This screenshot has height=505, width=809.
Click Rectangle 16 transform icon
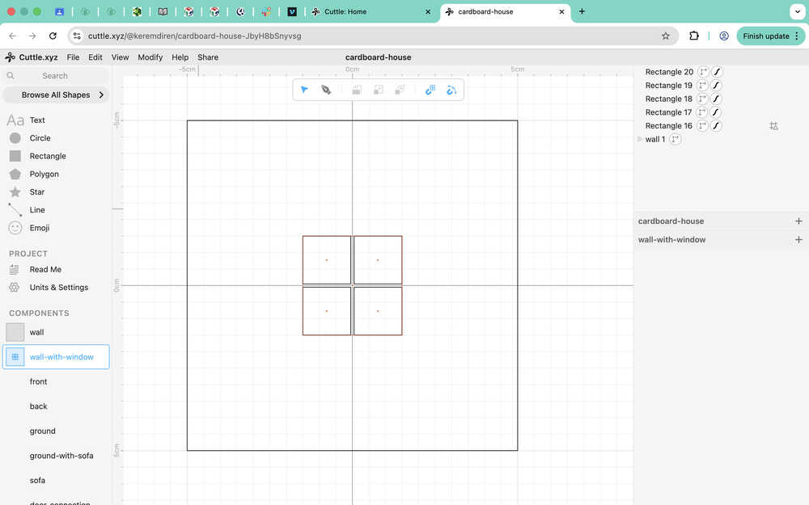702,125
